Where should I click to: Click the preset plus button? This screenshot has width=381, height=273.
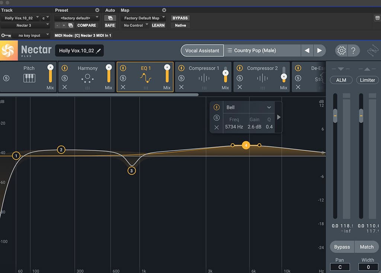pos(64,25)
